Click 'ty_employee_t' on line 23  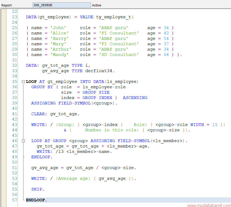pyautogui.click(x=114, y=17)
